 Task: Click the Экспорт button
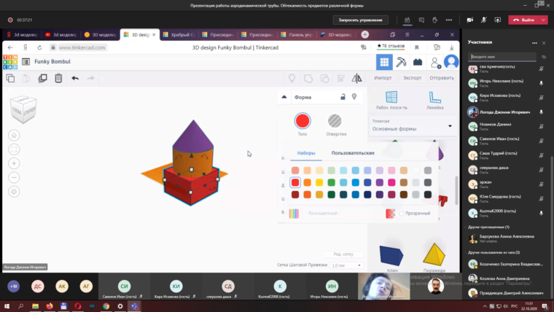412,78
